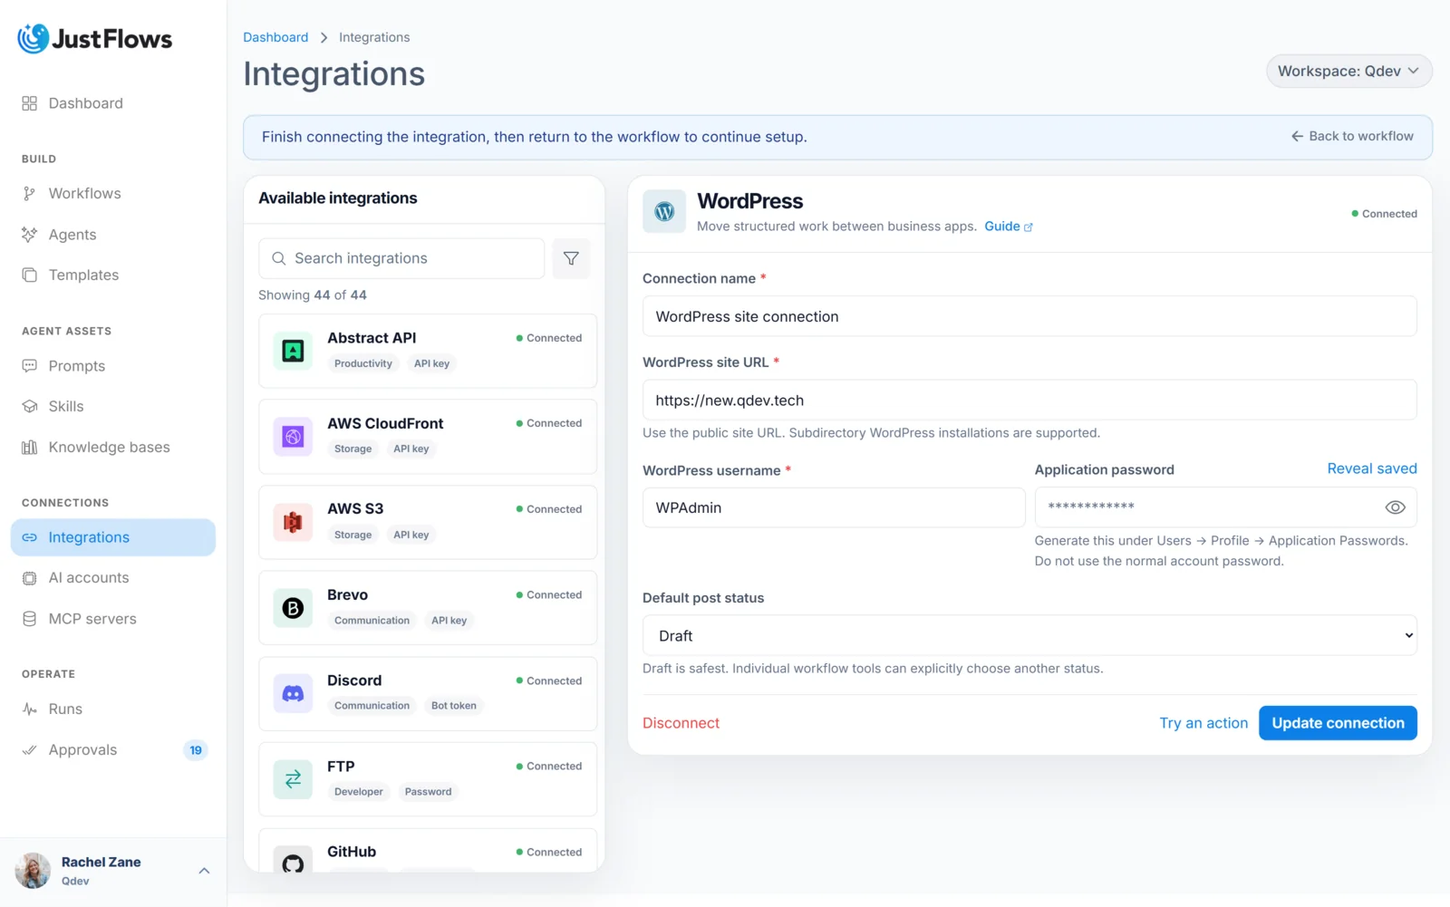Click the Search integrations field

click(401, 258)
